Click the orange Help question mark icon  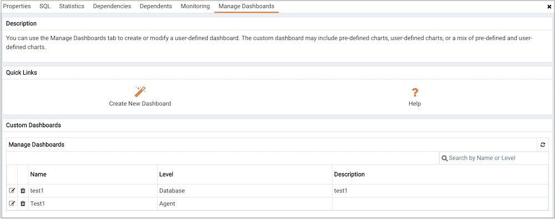pos(415,92)
